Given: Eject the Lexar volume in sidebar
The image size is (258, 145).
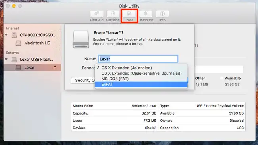Looking at the screenshot, I should 55,67.
